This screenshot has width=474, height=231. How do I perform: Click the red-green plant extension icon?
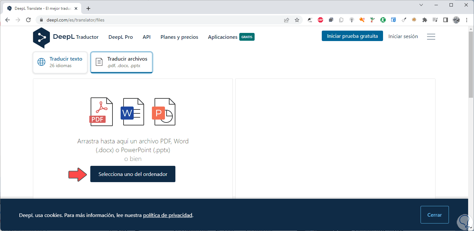pyautogui.click(x=373, y=20)
